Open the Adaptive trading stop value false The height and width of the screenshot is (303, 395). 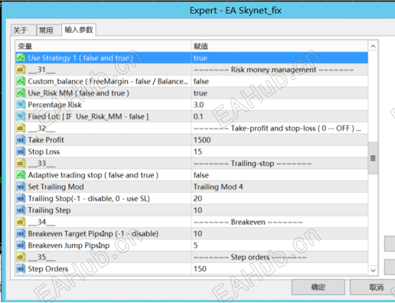(279, 175)
